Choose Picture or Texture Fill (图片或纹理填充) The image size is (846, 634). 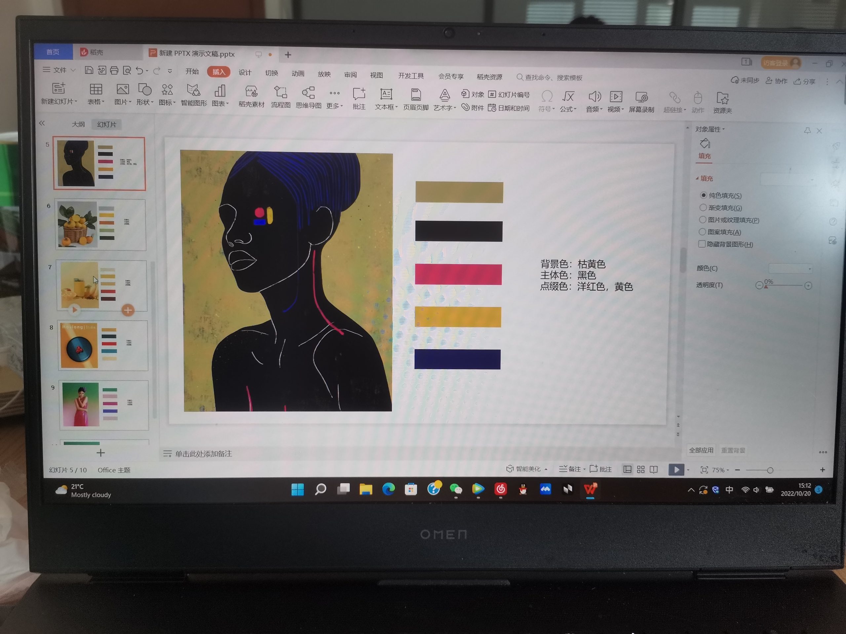(703, 220)
